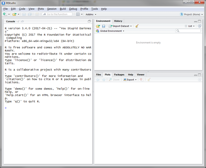
Task: Open the New File dropdown arrow
Action: point(9,14)
